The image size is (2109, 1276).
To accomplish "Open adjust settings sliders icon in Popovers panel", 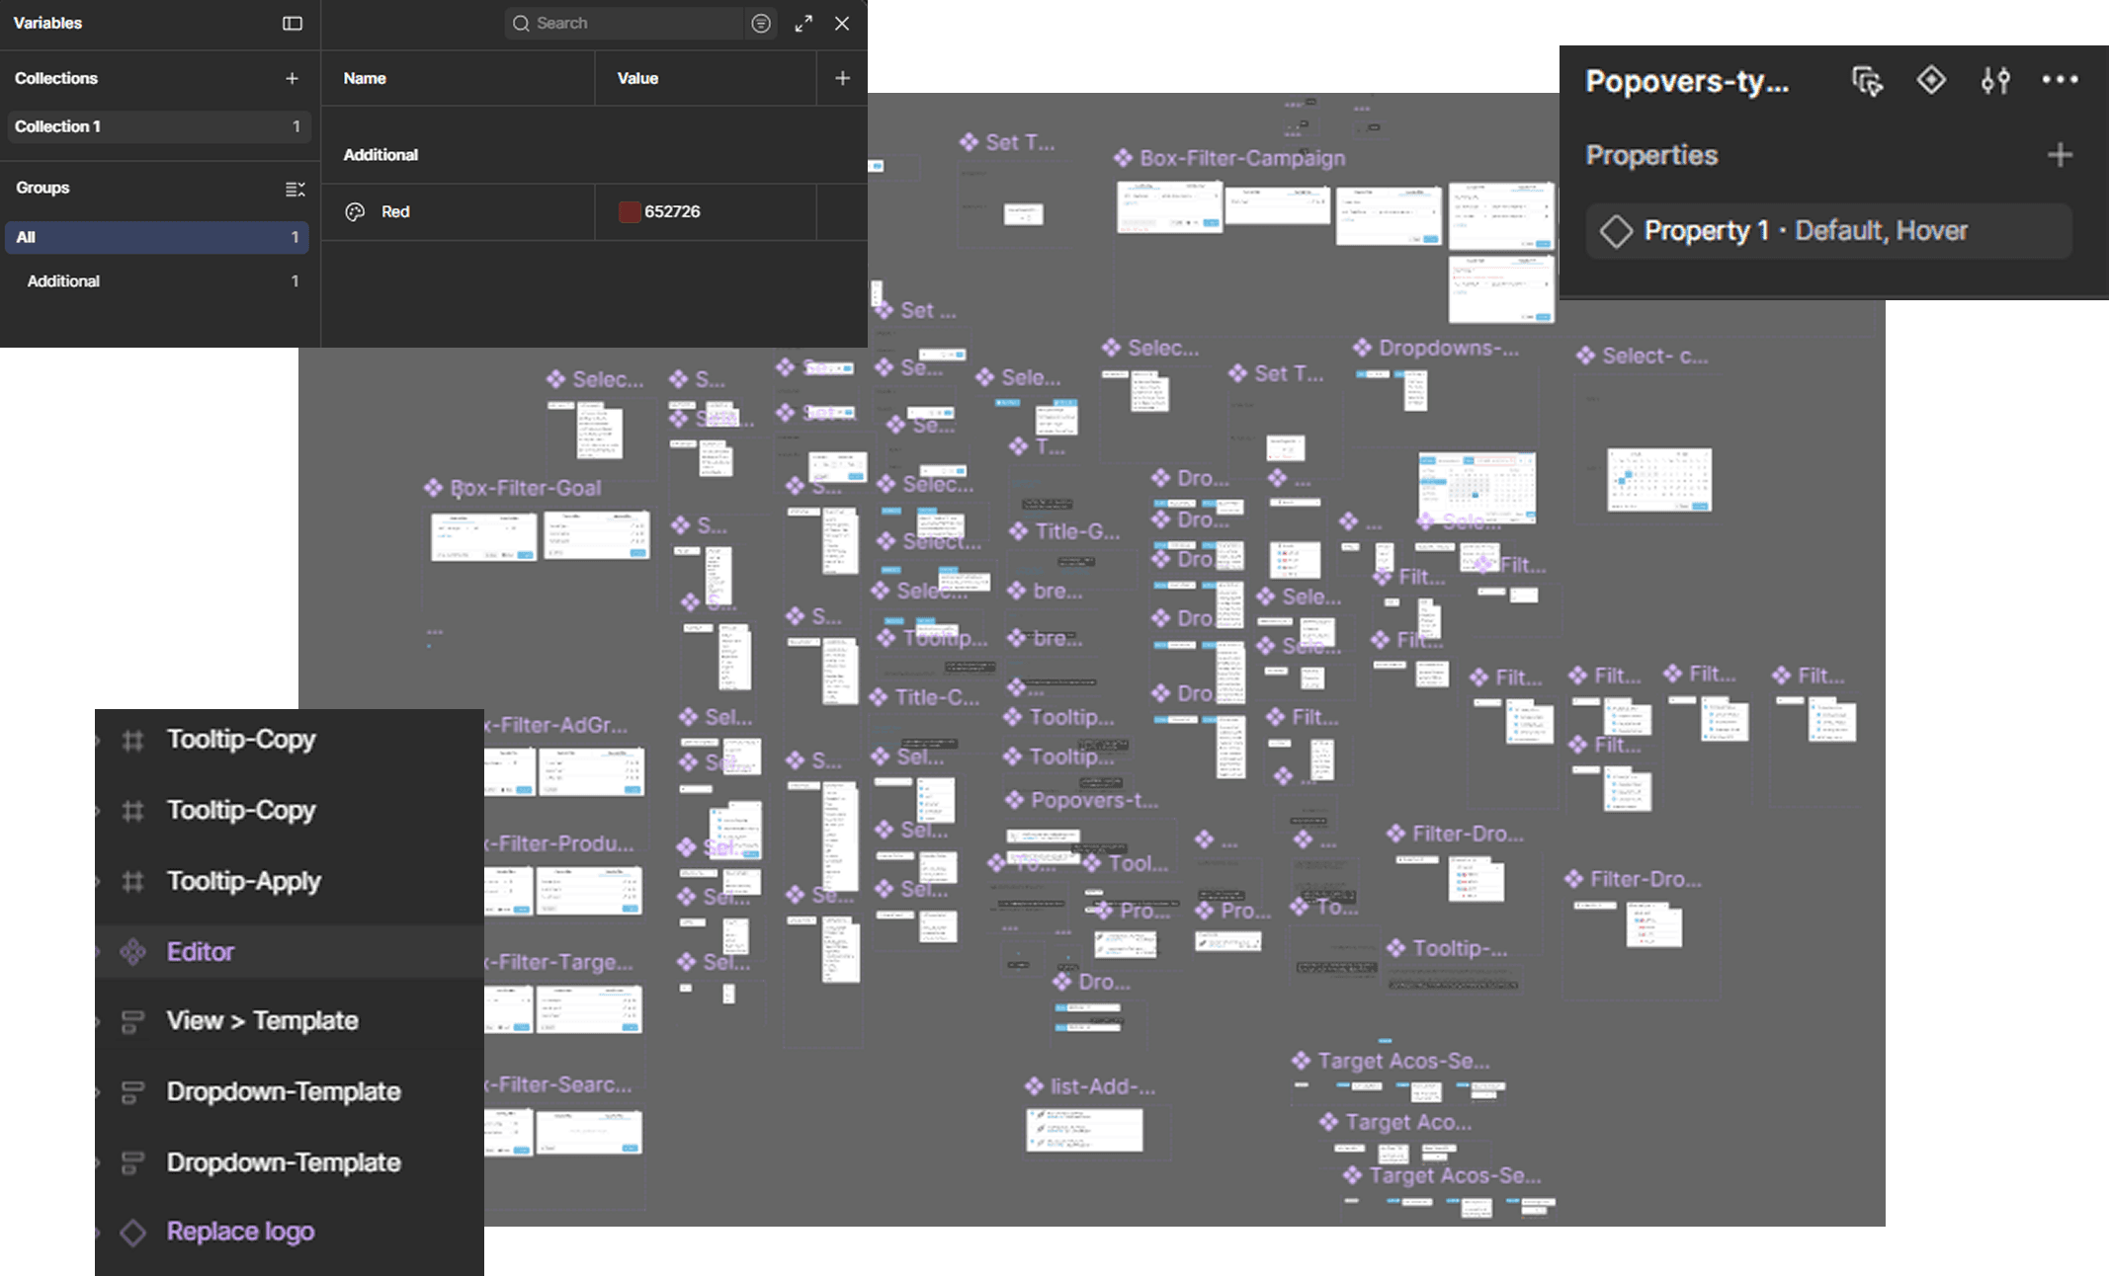I will [1995, 80].
